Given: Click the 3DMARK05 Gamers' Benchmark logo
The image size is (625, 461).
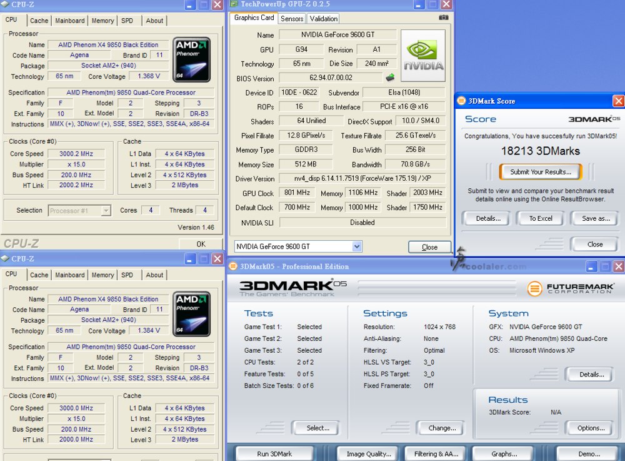Looking at the screenshot, I should pos(293,288).
